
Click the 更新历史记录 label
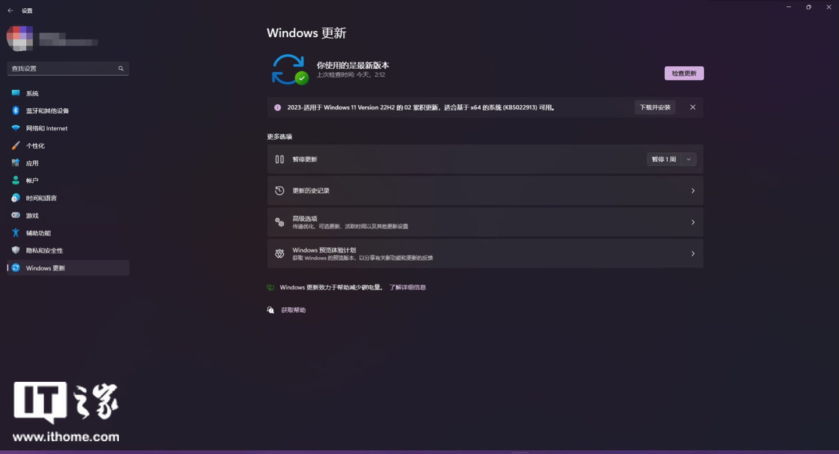[x=311, y=191]
